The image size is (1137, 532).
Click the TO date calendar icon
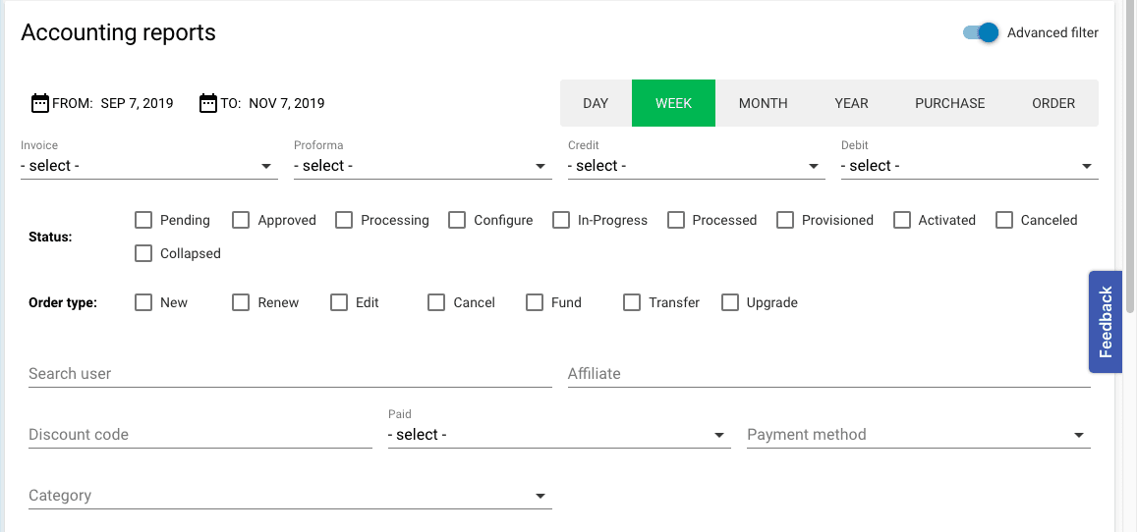207,103
